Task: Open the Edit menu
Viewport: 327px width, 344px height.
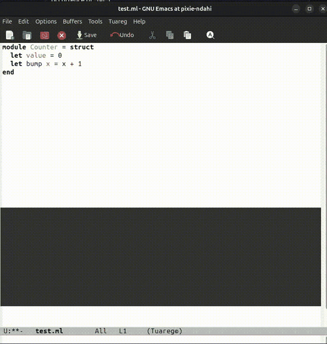Action: point(24,21)
